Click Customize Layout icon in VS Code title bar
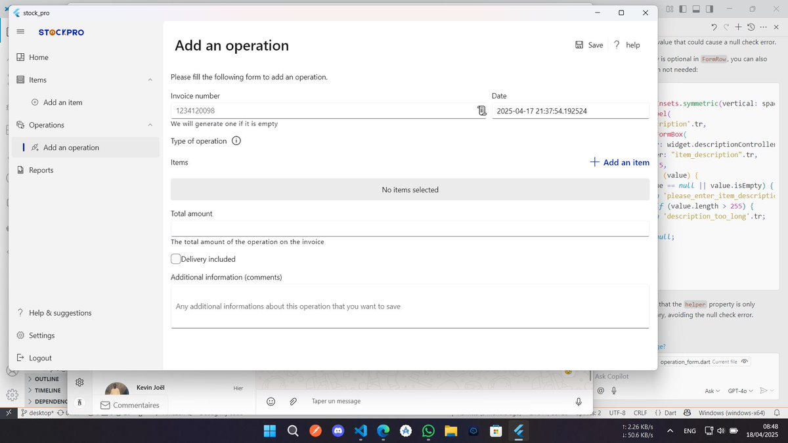788x443 pixels. (x=670, y=9)
